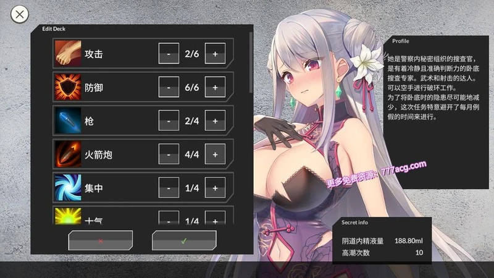494x278 pixels.
Task: Increase 集中 card count with plus
Action: coord(215,188)
